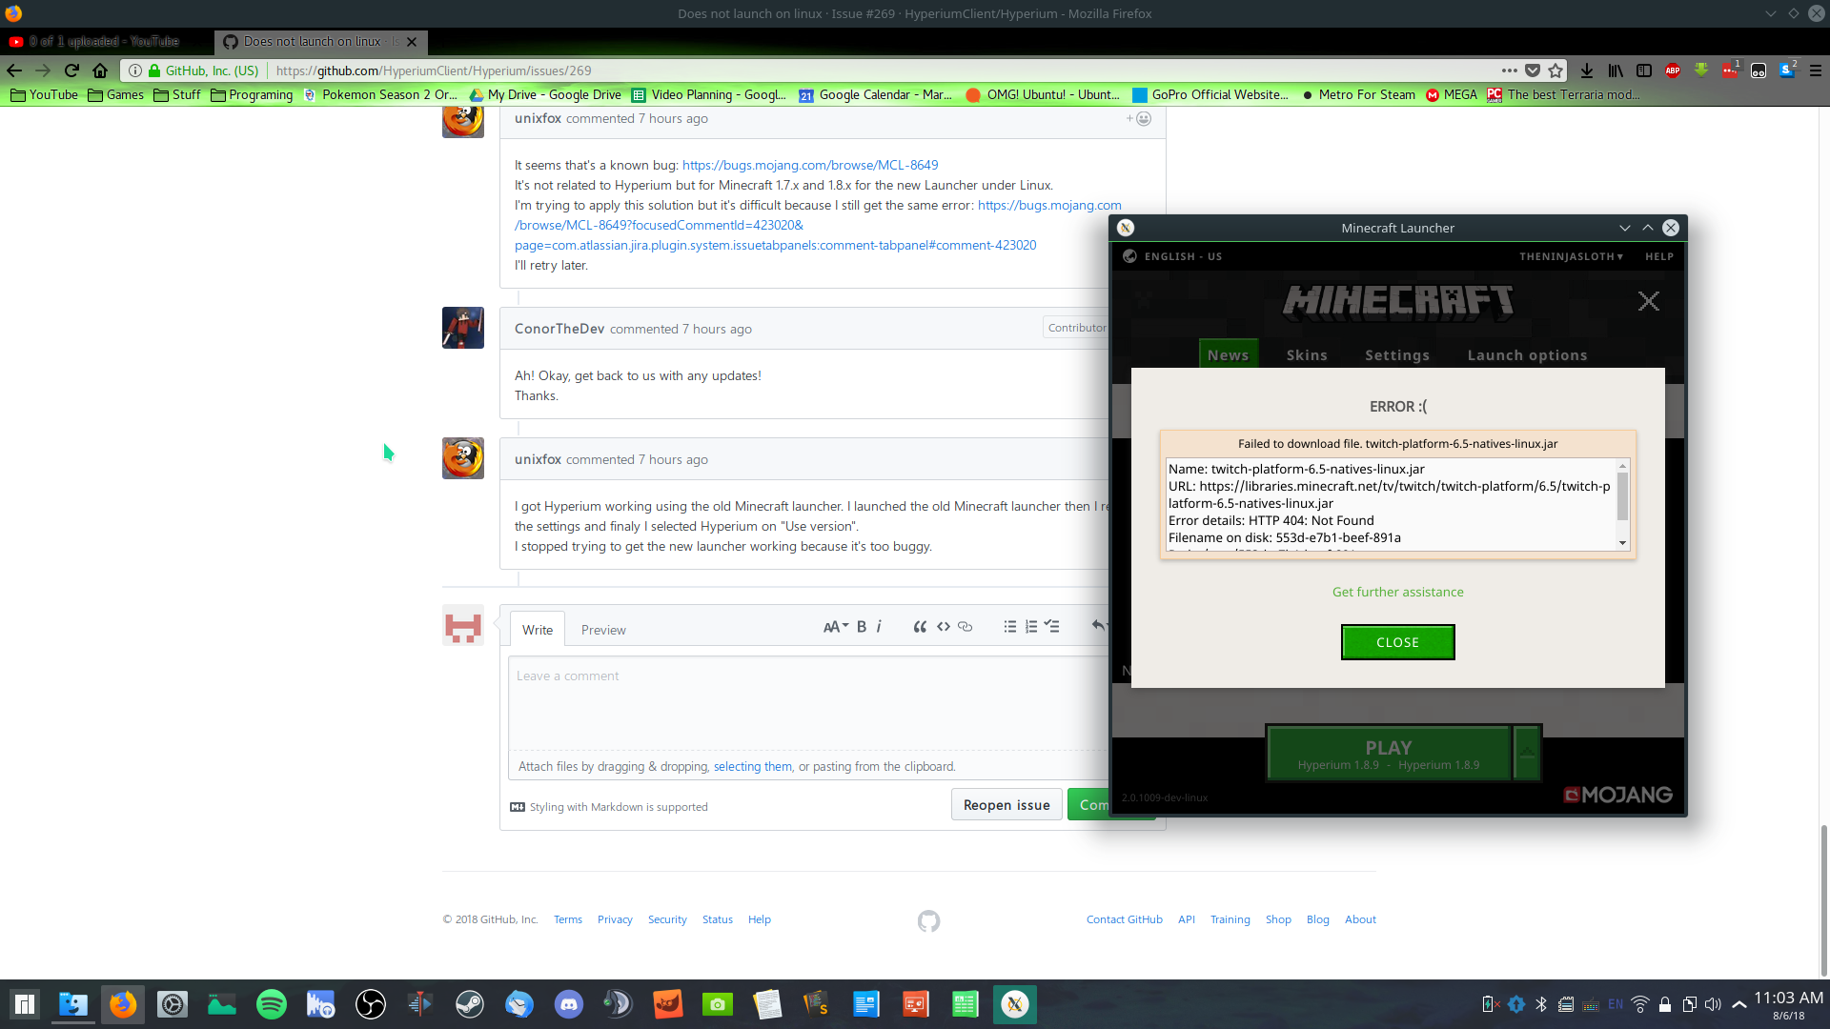
Task: Add a numbered list to the comment
Action: tap(1030, 626)
